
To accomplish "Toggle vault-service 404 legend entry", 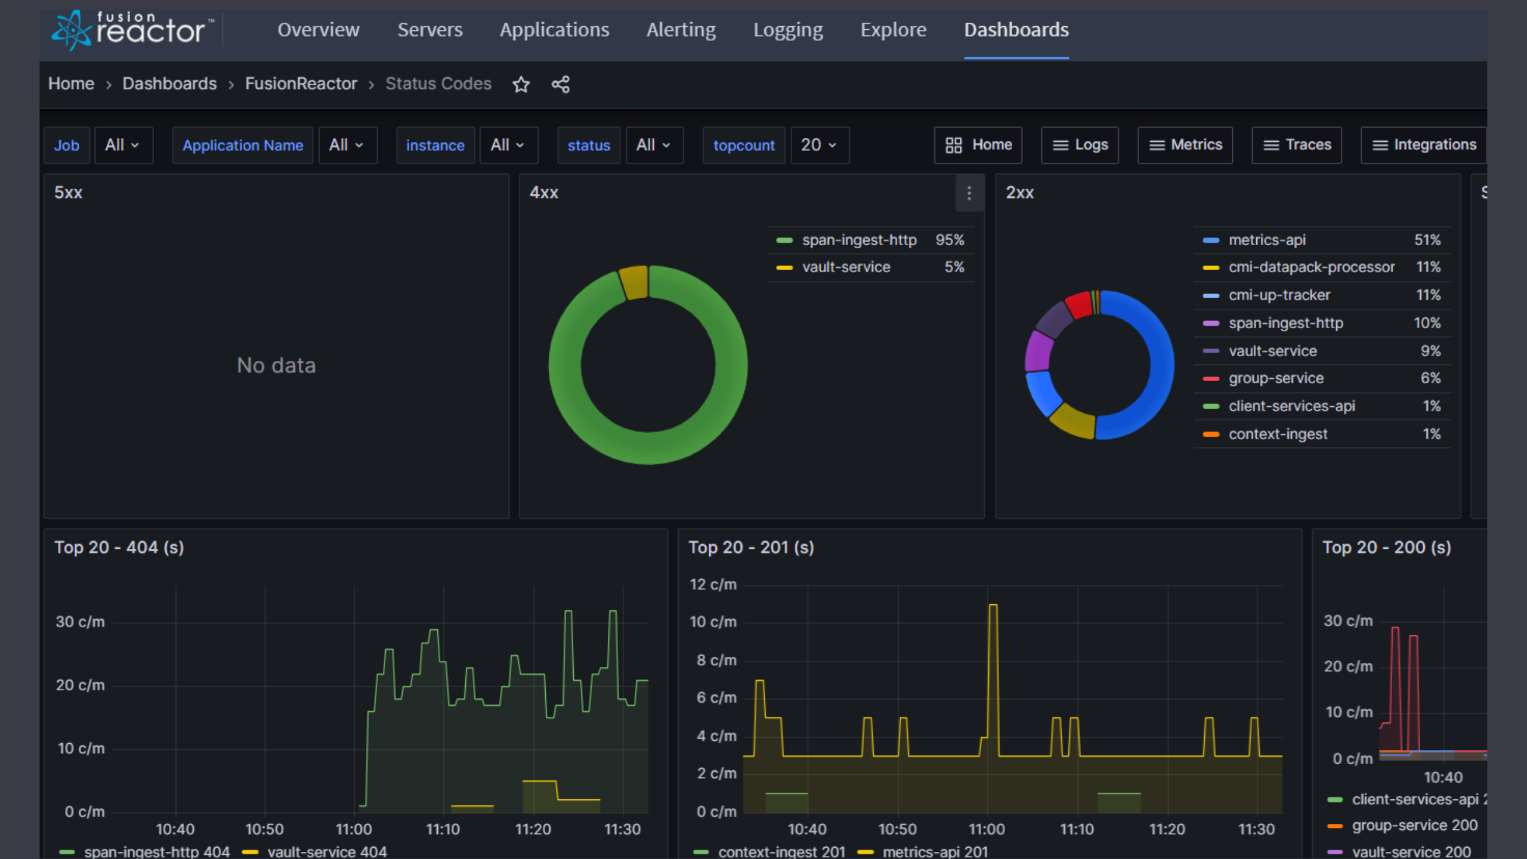I will coord(327,851).
